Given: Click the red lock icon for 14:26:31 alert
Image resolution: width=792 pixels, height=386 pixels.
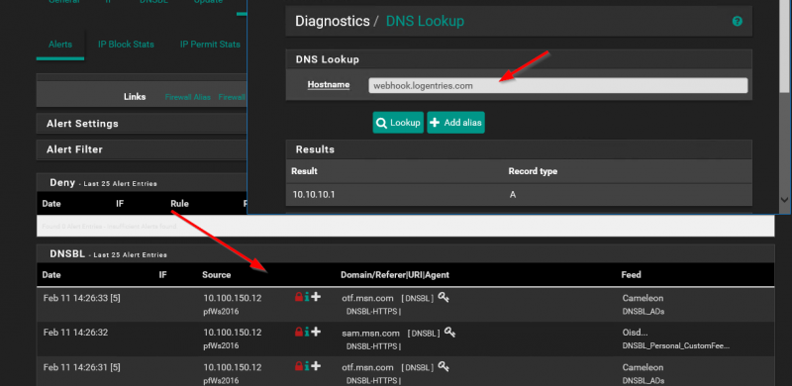Looking at the screenshot, I should [299, 366].
